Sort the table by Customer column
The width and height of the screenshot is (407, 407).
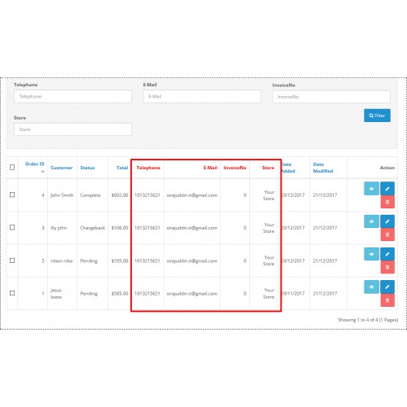[62, 168]
